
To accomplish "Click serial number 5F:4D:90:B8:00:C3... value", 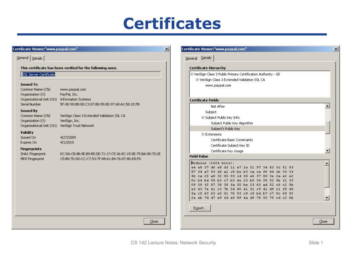I will [x=100, y=104].
